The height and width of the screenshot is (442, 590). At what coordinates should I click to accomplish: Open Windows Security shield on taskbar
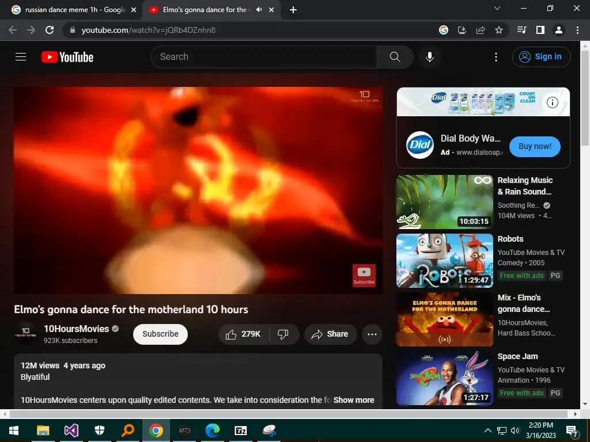(99, 430)
